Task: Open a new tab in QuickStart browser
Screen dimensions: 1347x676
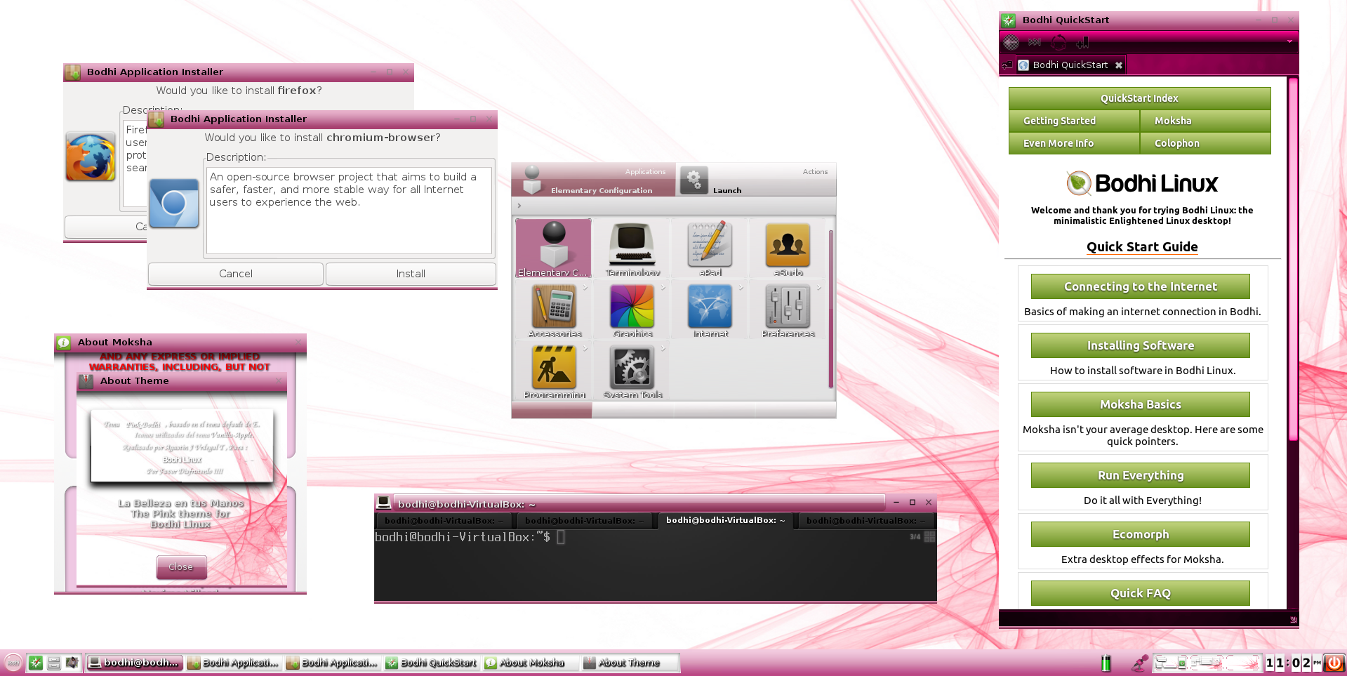Action: [1007, 65]
